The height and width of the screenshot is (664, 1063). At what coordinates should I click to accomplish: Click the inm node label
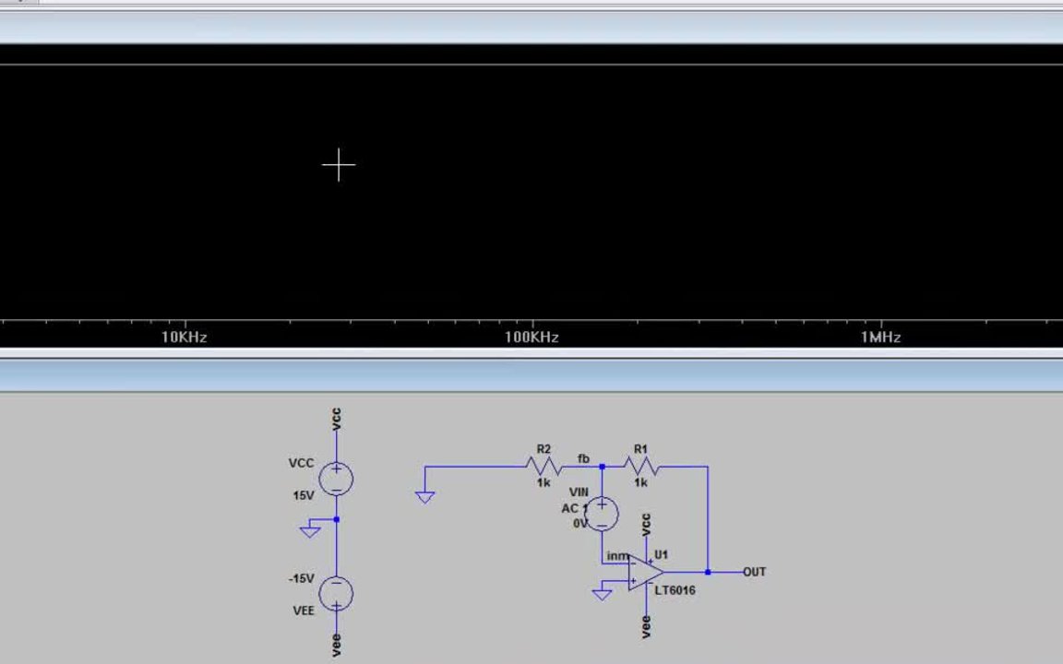pos(617,555)
